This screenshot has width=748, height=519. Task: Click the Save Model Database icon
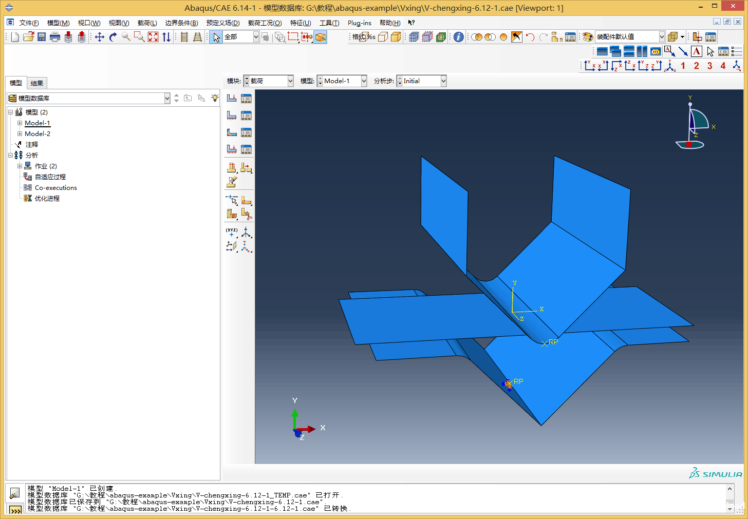tap(42, 37)
